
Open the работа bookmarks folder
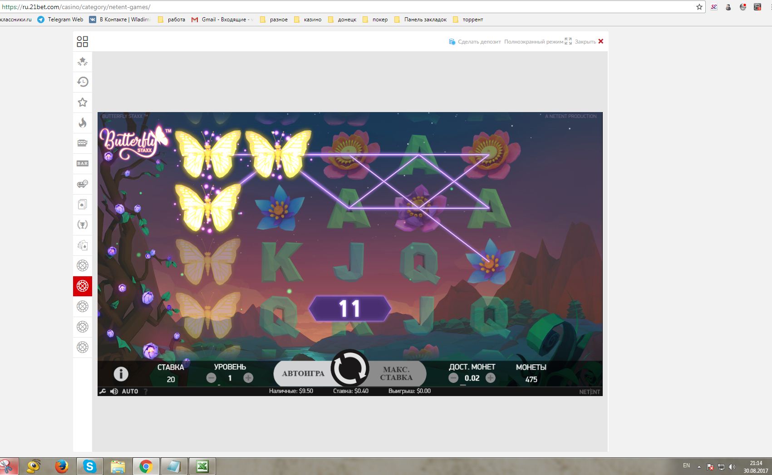click(x=172, y=20)
